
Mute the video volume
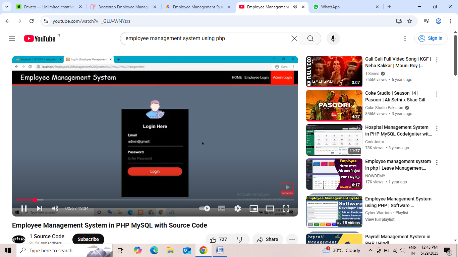(55, 208)
